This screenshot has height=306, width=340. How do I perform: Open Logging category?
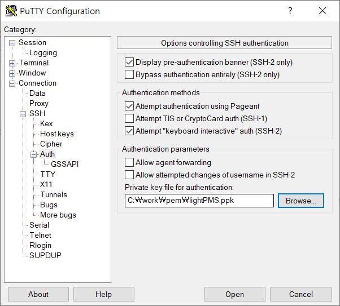43,53
